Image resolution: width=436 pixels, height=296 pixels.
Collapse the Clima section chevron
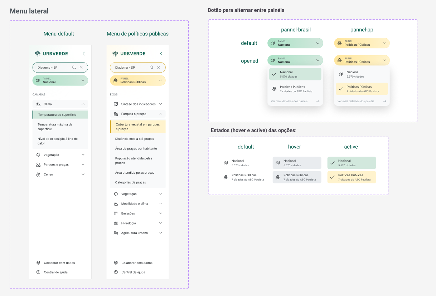(83, 104)
